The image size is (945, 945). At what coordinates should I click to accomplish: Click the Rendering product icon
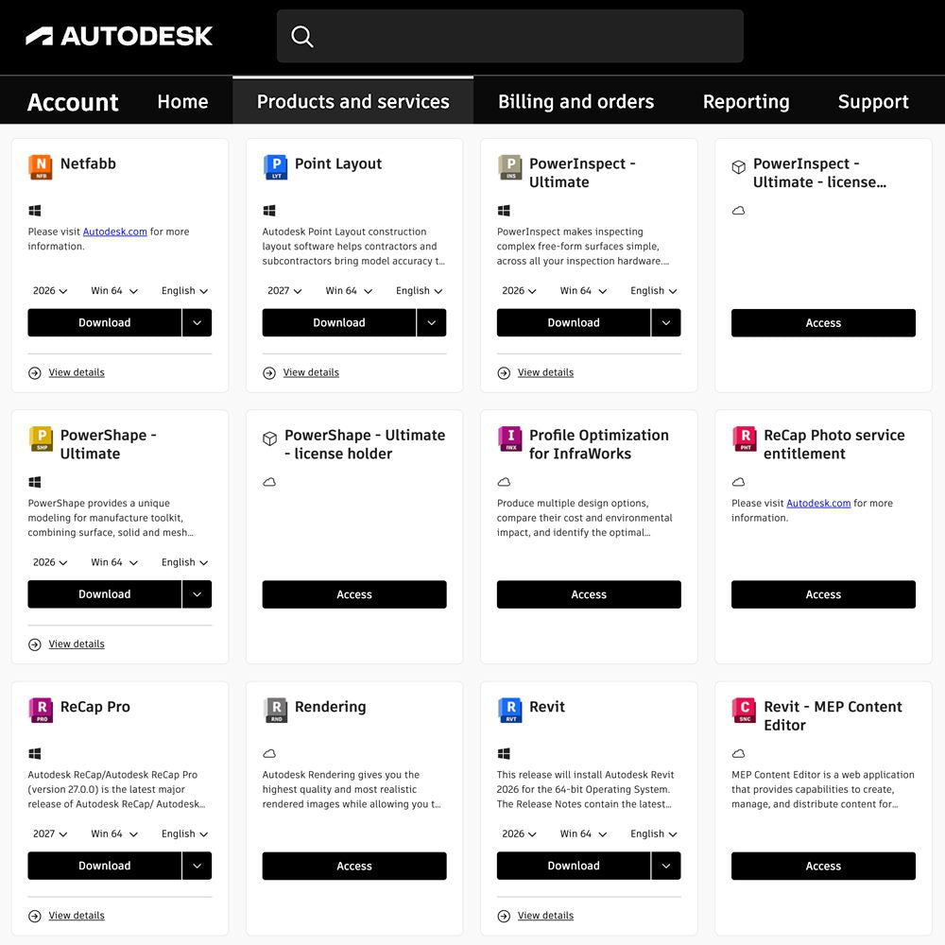coord(275,710)
